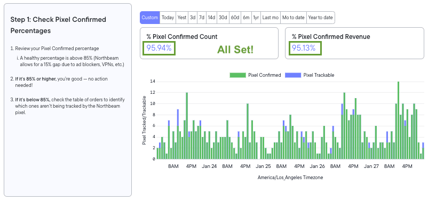Click the Jan 24 axis label
Image resolution: width=436 pixels, height=201 pixels.
pos(209,166)
